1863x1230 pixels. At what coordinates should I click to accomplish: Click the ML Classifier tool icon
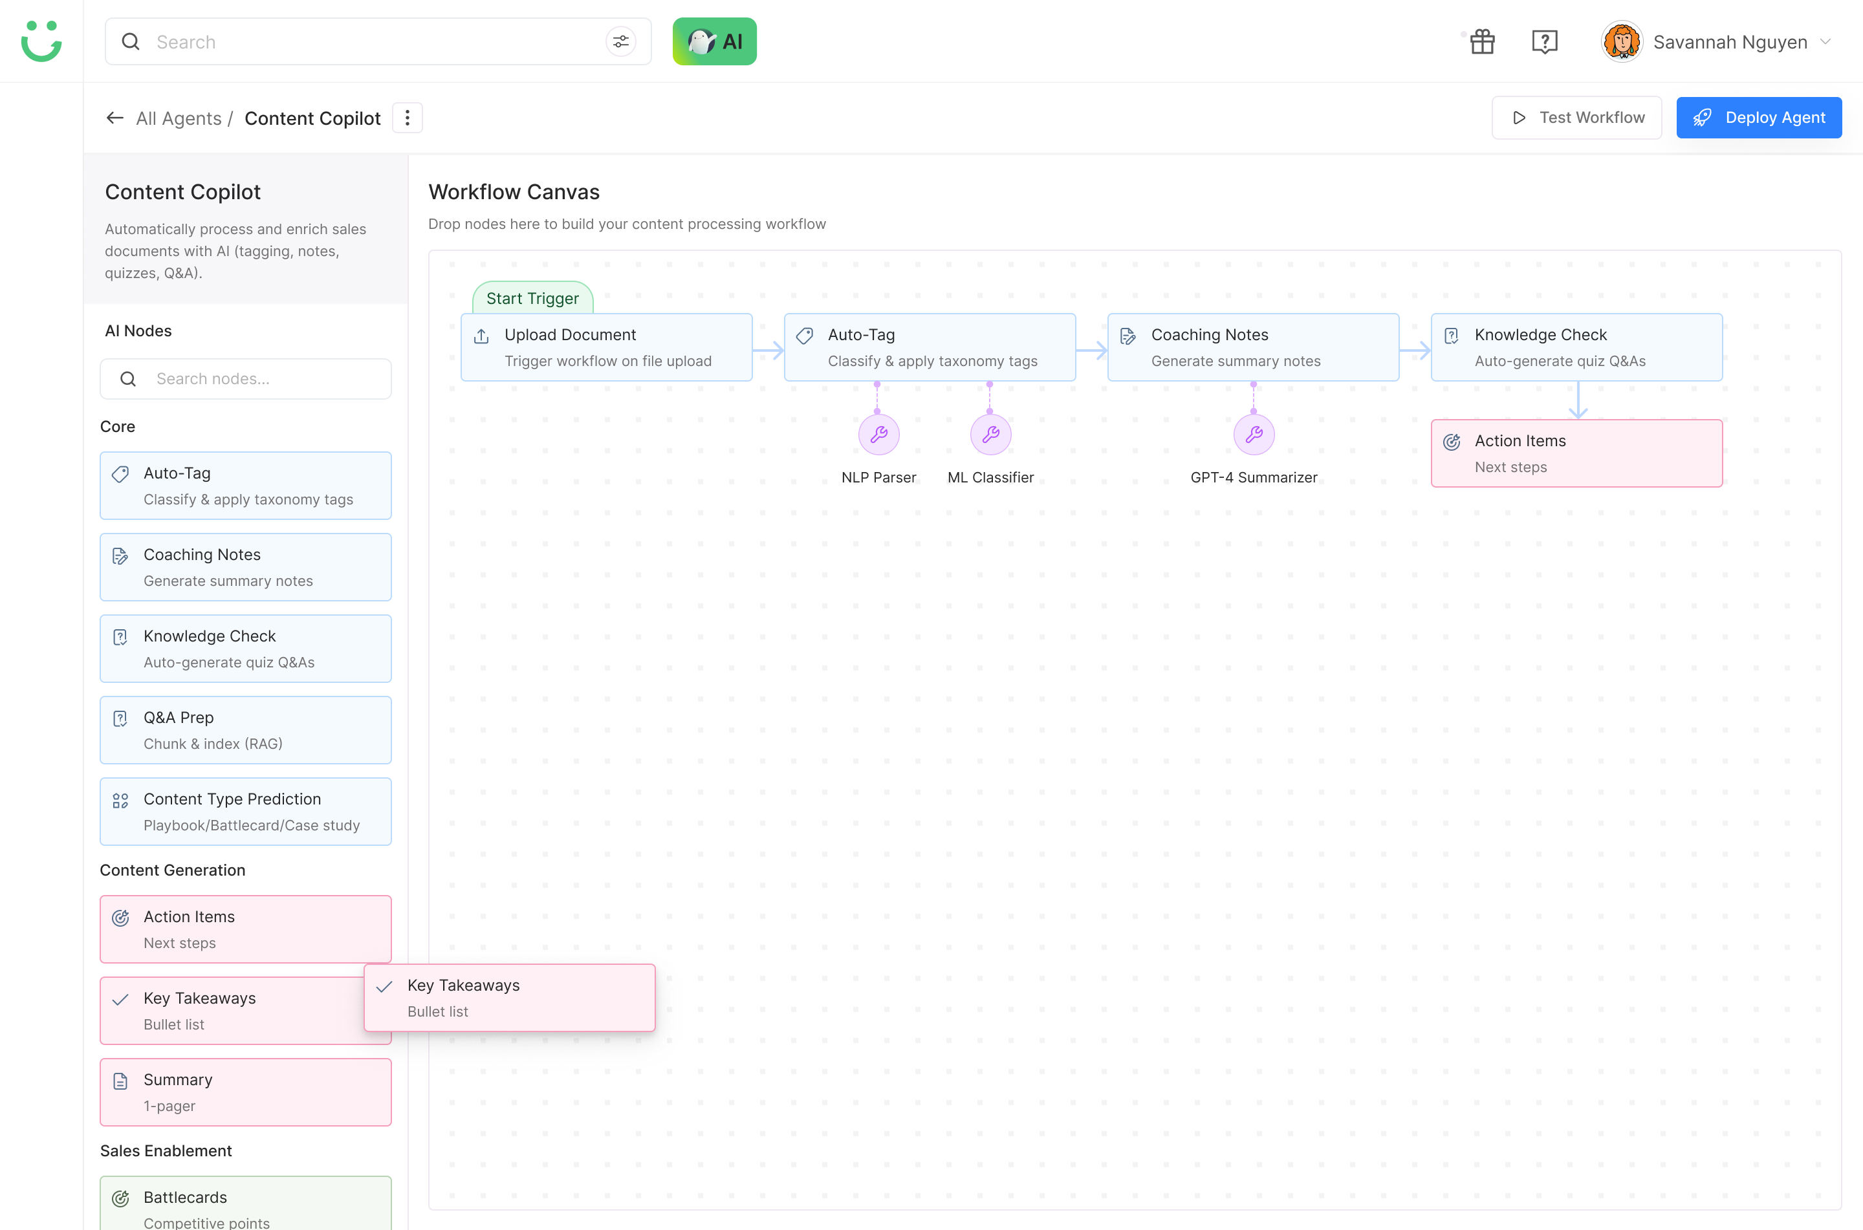click(991, 435)
